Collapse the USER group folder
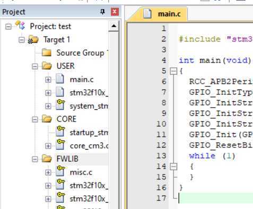 [35, 66]
